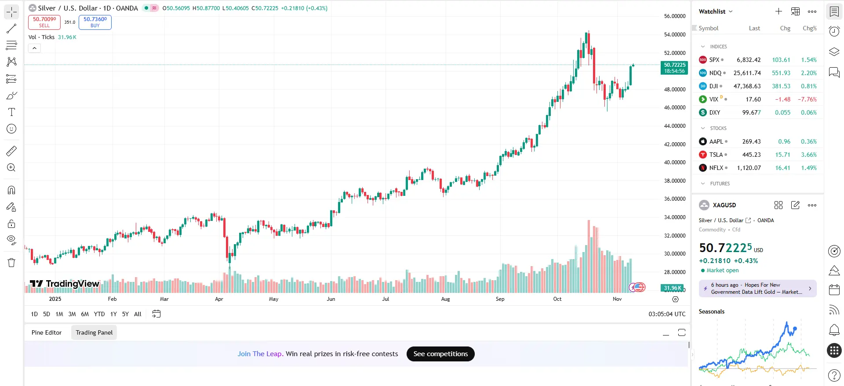Click the trash icon to remove drawings
This screenshot has width=844, height=386.
point(11,263)
